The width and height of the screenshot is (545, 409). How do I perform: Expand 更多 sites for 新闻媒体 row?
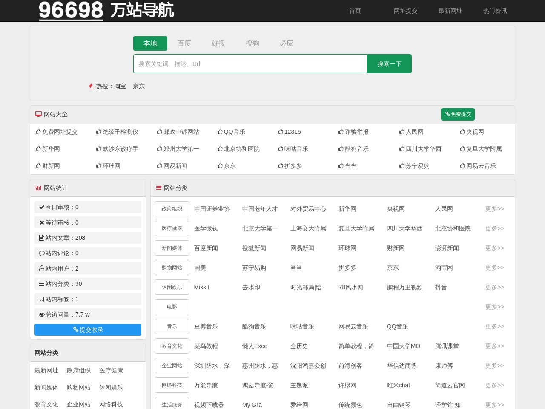pyautogui.click(x=494, y=248)
